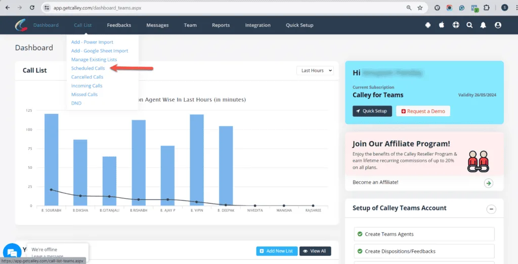This screenshot has height=264, width=518.
Task: Open the Team menu
Action: 190,25
